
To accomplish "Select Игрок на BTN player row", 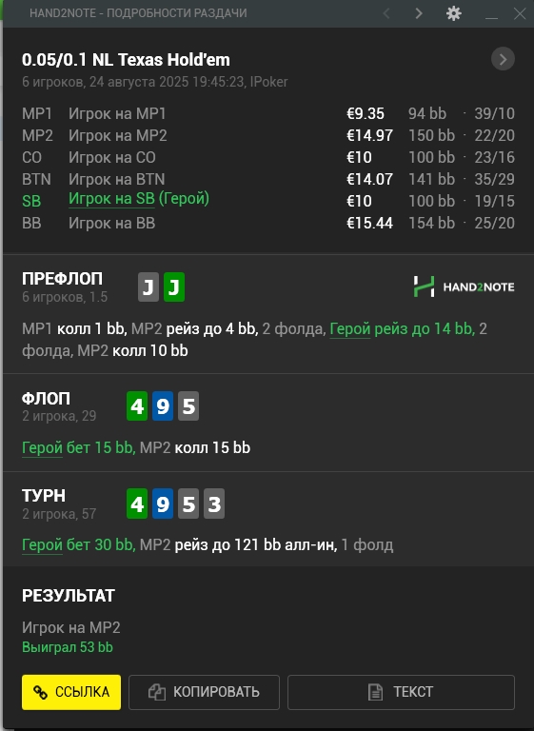I will tap(268, 180).
